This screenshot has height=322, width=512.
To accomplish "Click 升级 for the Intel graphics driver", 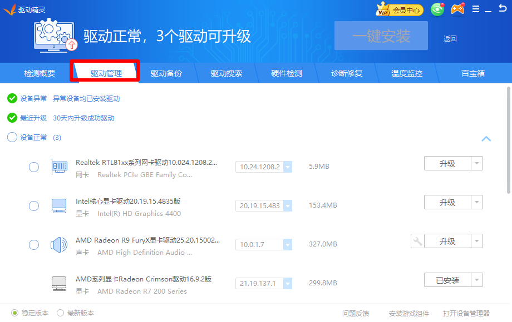I will pos(447,202).
